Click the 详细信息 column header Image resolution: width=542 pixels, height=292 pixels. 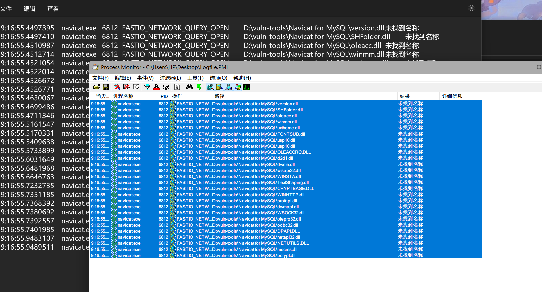point(461,96)
